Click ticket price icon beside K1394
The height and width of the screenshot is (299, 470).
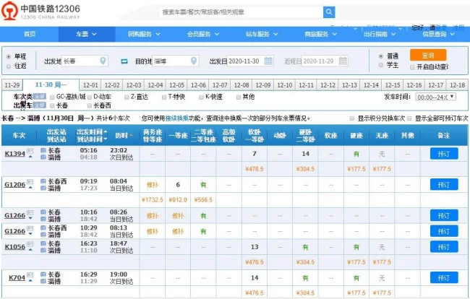click(30, 150)
